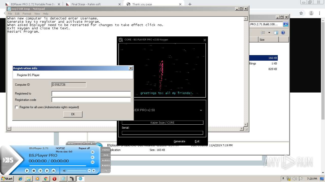Screen dimensions: 325x182
Task: Switch to the AUDIO tab in BS.Player
Action: coord(106,161)
